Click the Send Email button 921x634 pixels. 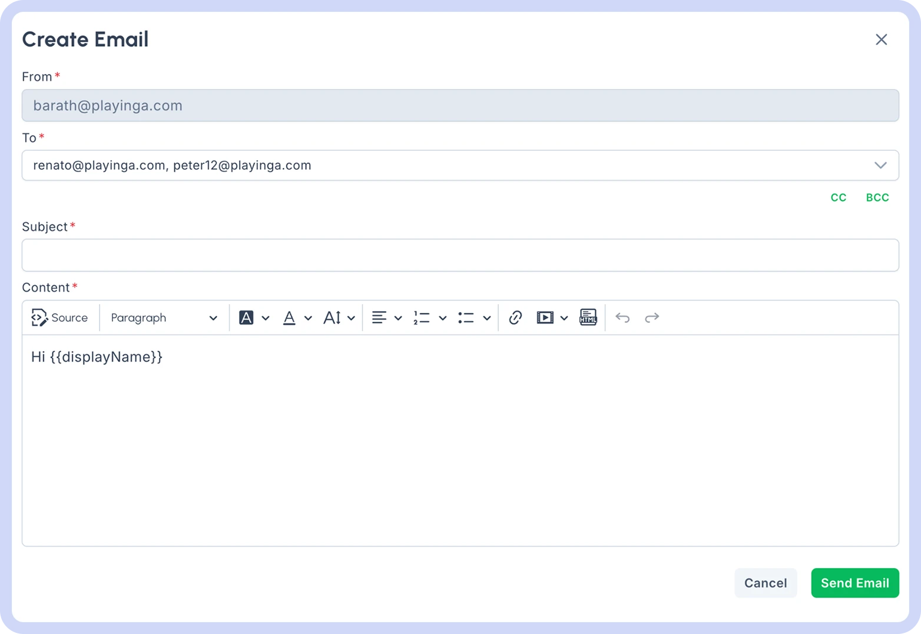pyautogui.click(x=855, y=583)
